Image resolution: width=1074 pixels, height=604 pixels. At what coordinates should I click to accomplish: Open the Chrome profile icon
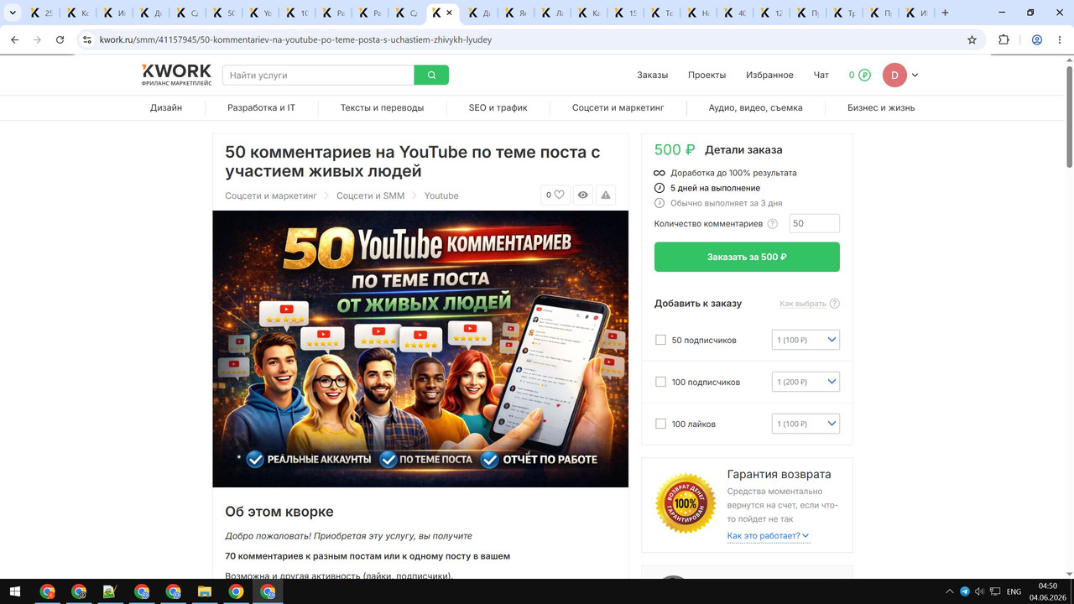pyautogui.click(x=1037, y=39)
